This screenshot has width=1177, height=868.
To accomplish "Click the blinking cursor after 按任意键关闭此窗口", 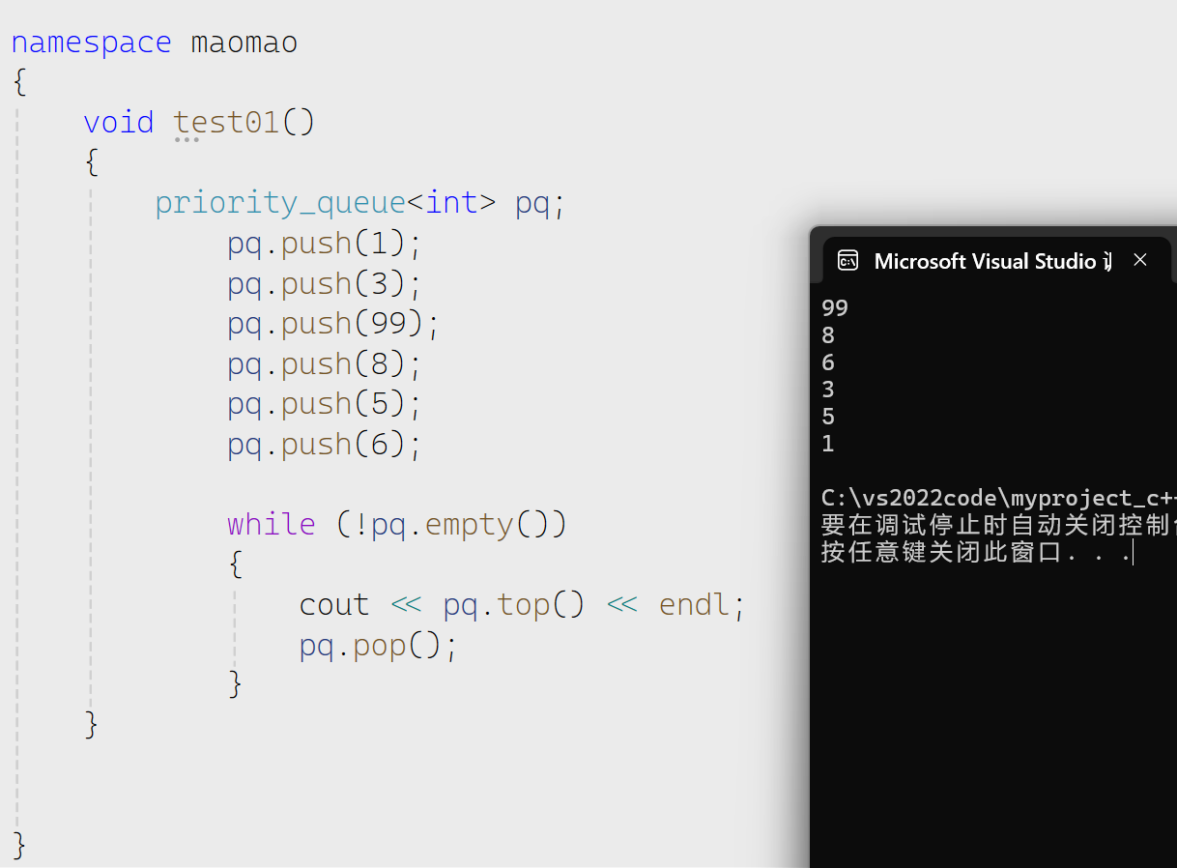I will pos(1133,555).
